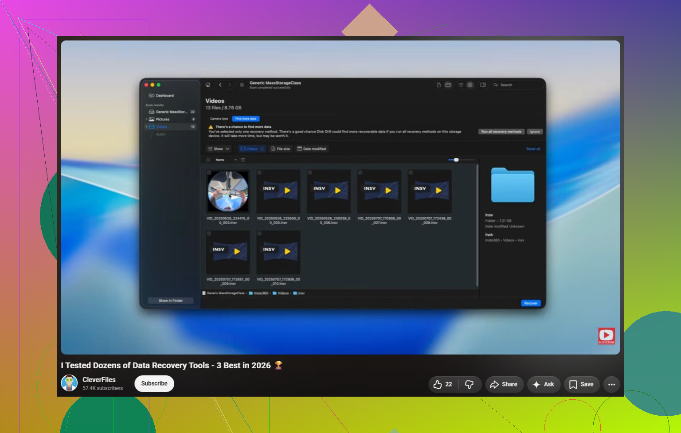Select the Find more data tab
The width and height of the screenshot is (681, 433).
pyautogui.click(x=246, y=119)
